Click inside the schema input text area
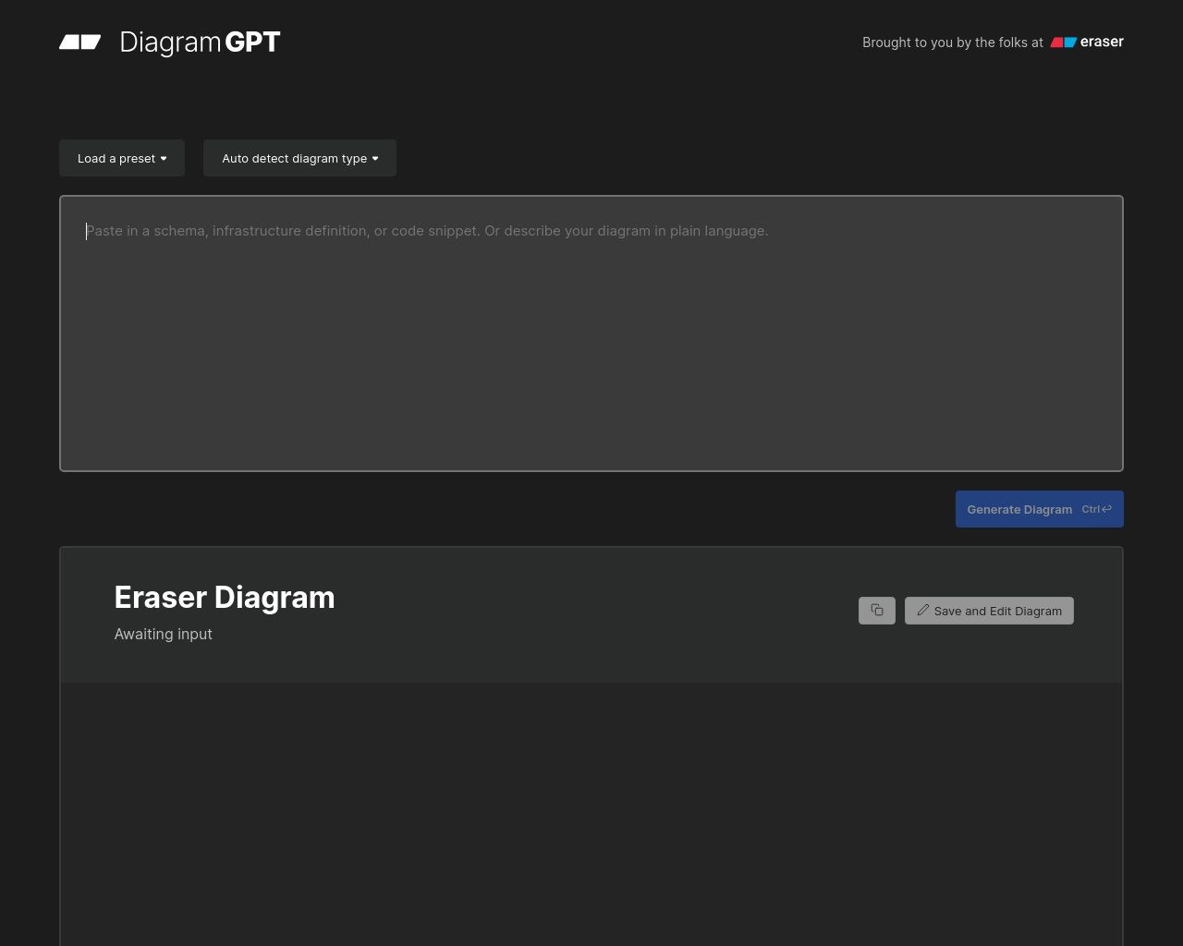 tap(591, 333)
